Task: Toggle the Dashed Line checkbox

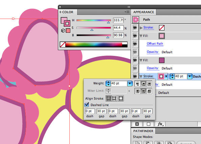Action: click(x=87, y=105)
